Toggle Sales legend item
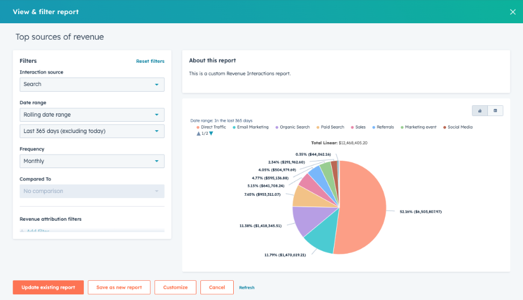Screen dimensions: 523x300 358,127
